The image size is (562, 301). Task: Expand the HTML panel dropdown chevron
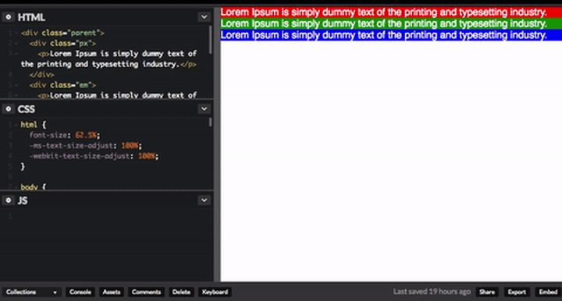pyautogui.click(x=204, y=17)
